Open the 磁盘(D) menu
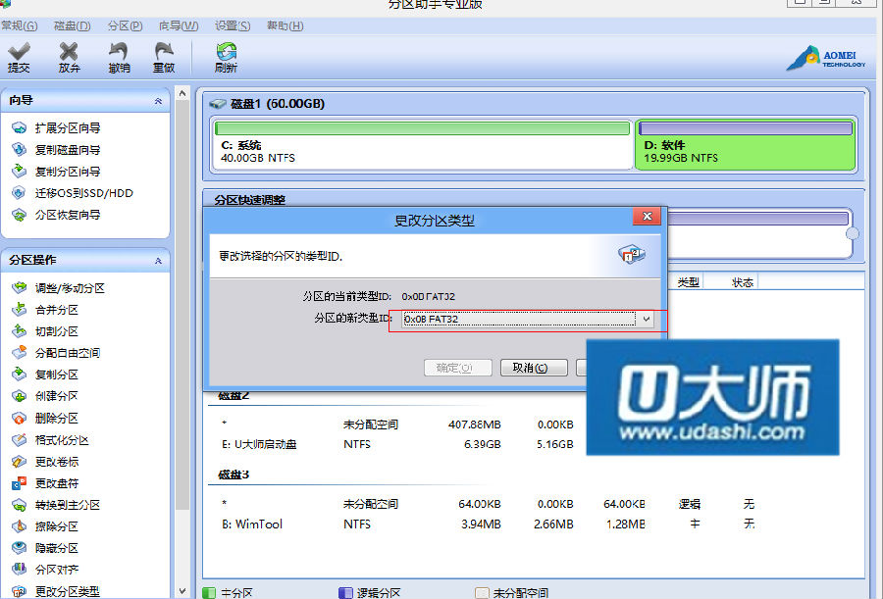This screenshot has height=599, width=883. [x=72, y=25]
